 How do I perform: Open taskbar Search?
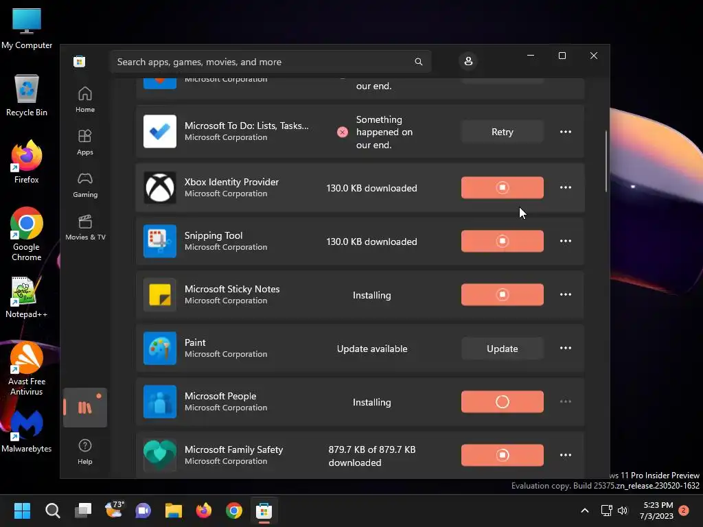(52, 511)
